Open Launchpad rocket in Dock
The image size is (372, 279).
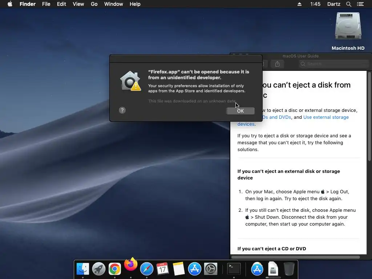(99, 269)
